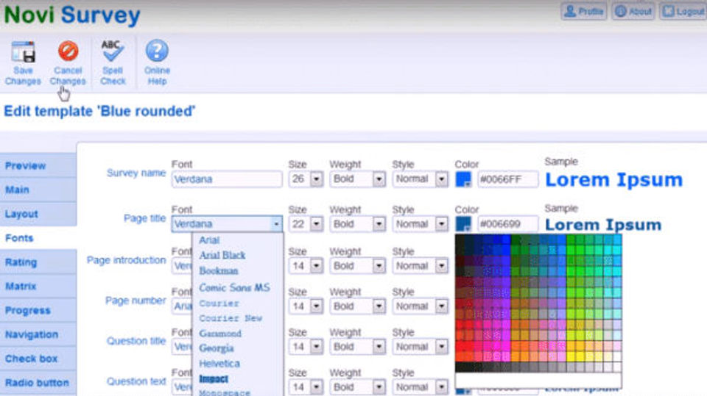The image size is (707, 396).
Task: Open the Navigation tab
Action: click(38, 334)
